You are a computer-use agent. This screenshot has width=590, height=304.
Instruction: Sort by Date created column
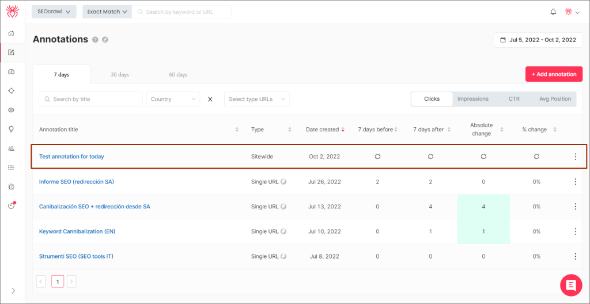tap(343, 130)
